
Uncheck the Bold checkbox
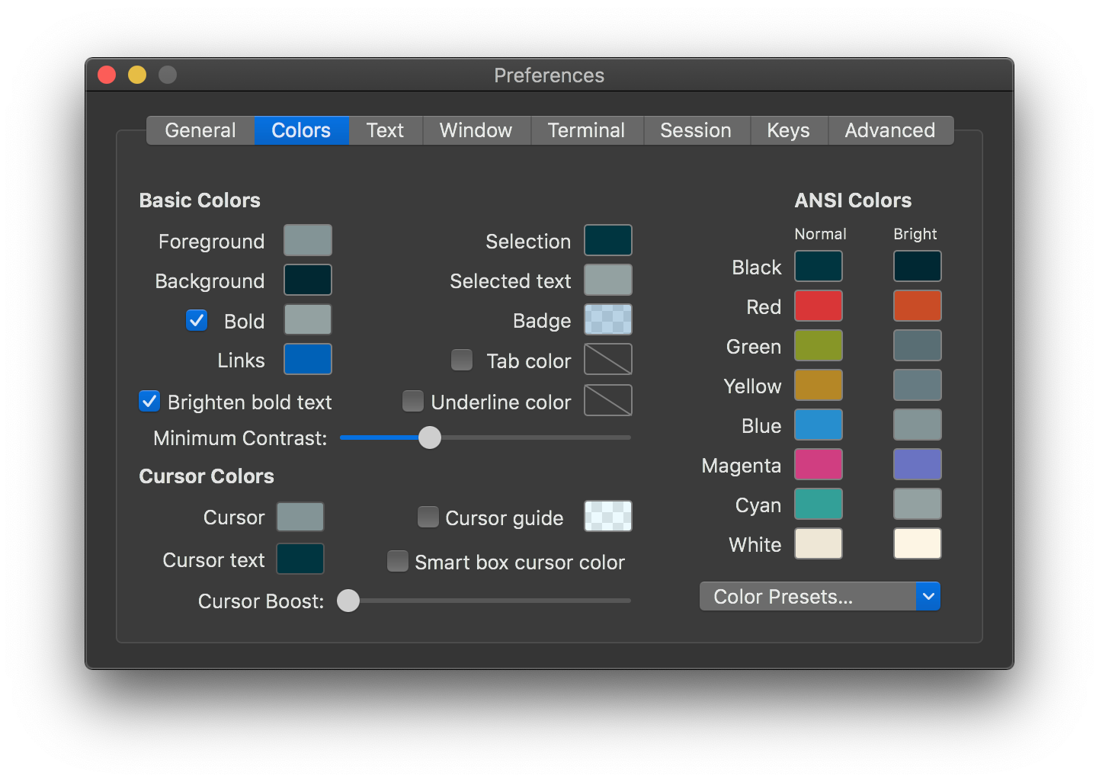pos(197,320)
